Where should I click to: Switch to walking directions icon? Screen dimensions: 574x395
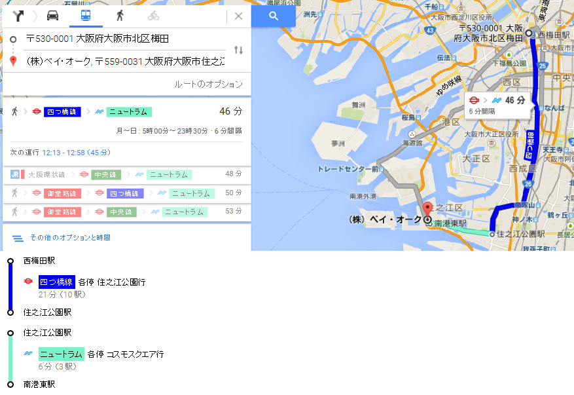click(120, 16)
